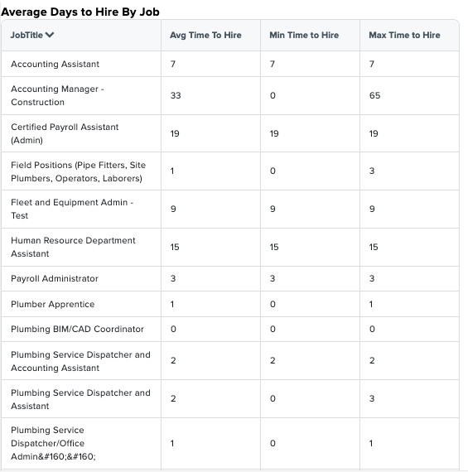
Task: Click Average Days to Hire By Job title
Action: click(x=80, y=12)
